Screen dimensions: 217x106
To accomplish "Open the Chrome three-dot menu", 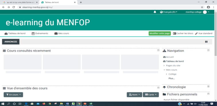I will click(214, 7).
